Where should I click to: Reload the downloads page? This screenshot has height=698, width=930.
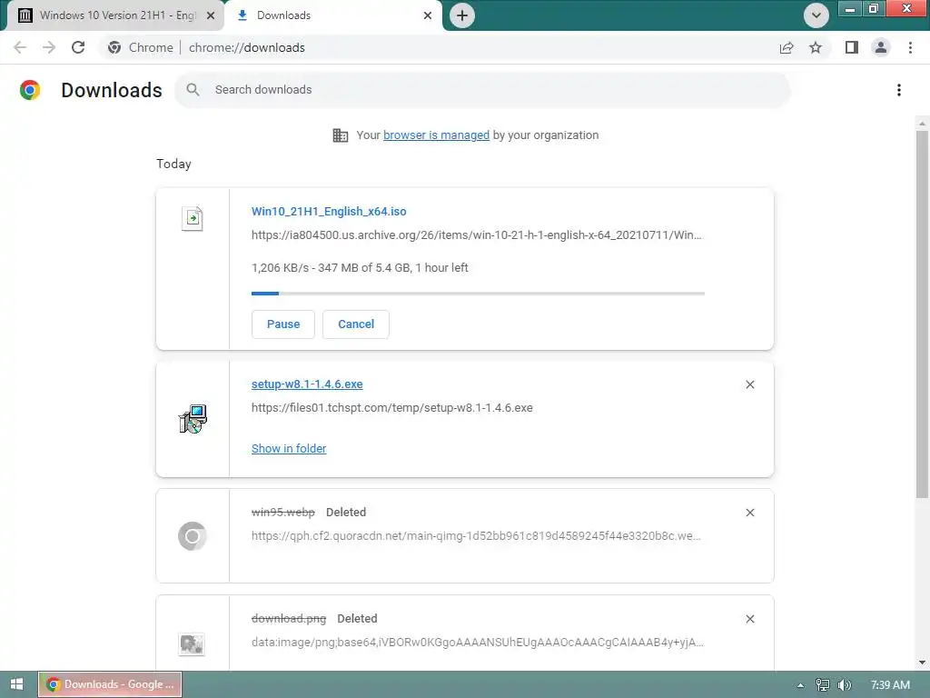point(78,47)
